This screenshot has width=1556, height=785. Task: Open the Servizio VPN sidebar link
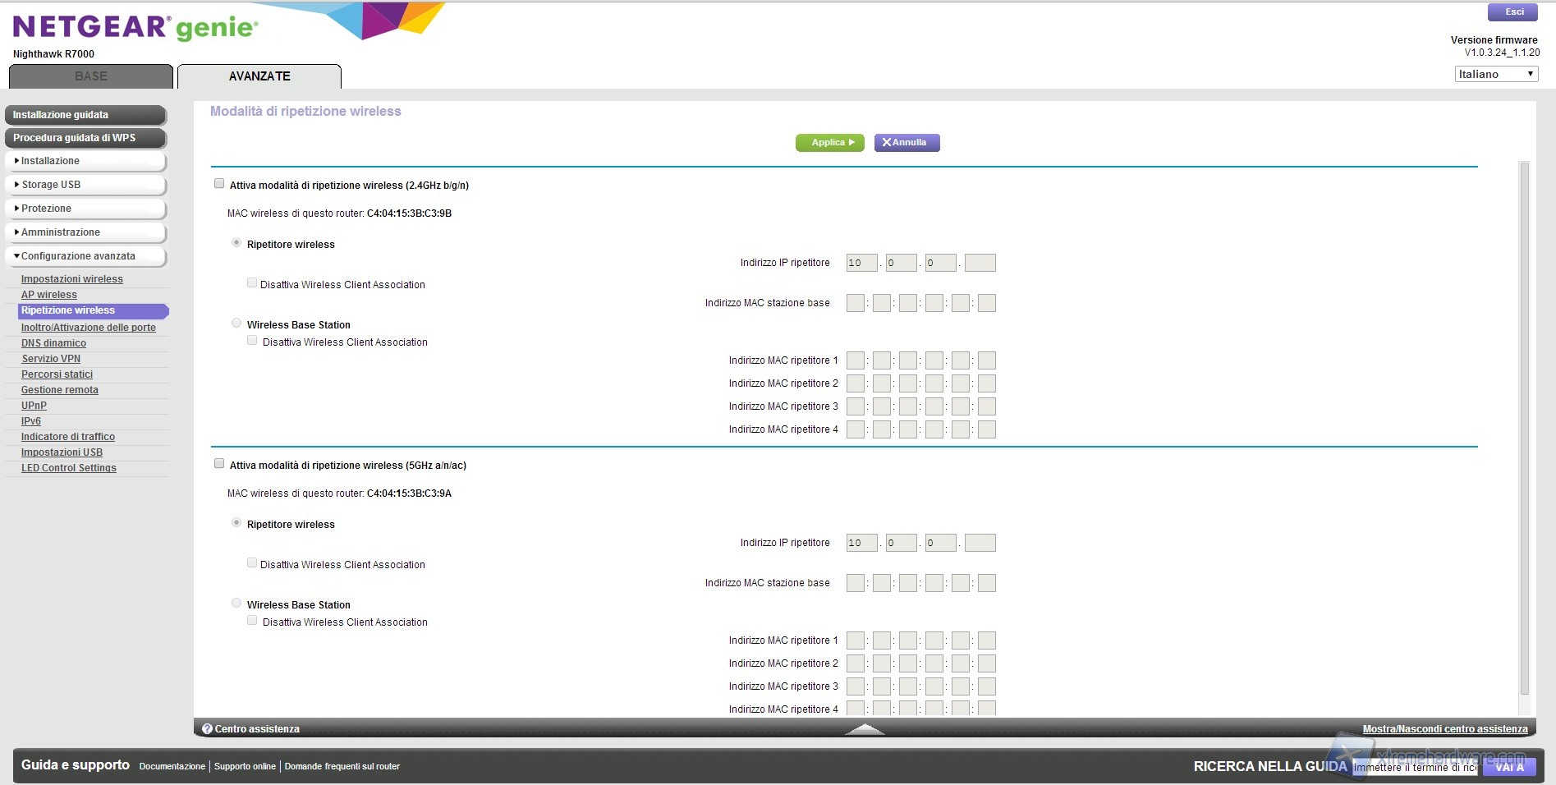pyautogui.click(x=51, y=359)
